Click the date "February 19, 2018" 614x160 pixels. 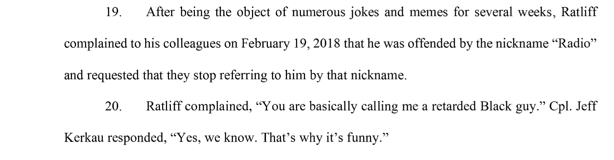click(x=291, y=44)
